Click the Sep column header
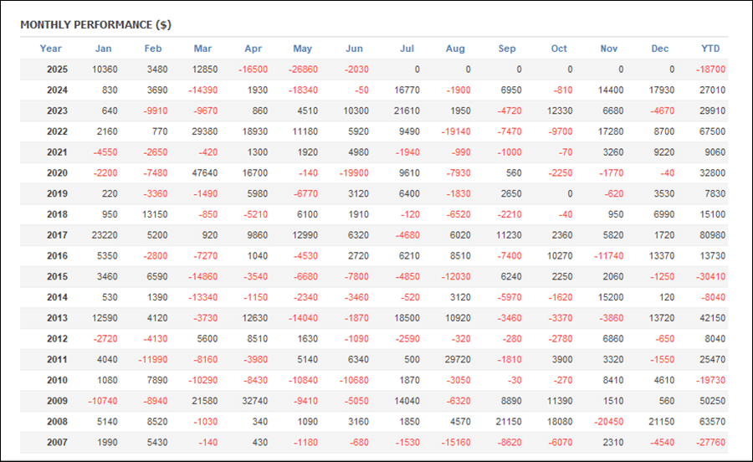 (x=507, y=49)
